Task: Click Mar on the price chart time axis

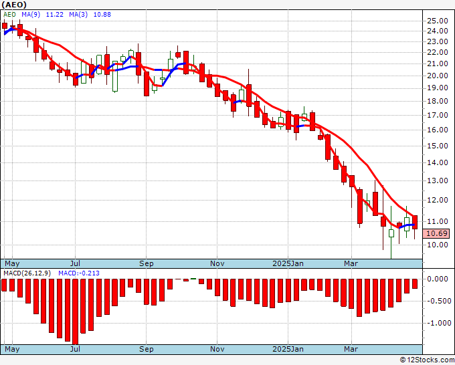Action: click(x=351, y=263)
